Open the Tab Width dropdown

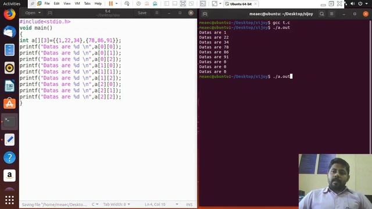point(116,204)
